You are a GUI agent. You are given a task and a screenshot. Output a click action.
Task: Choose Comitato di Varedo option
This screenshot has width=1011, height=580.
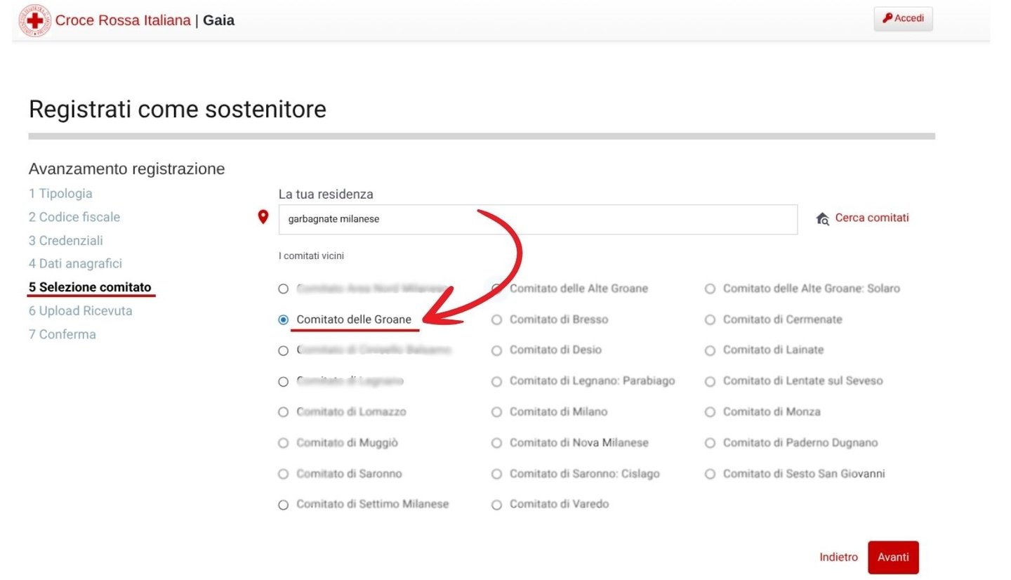[497, 505]
